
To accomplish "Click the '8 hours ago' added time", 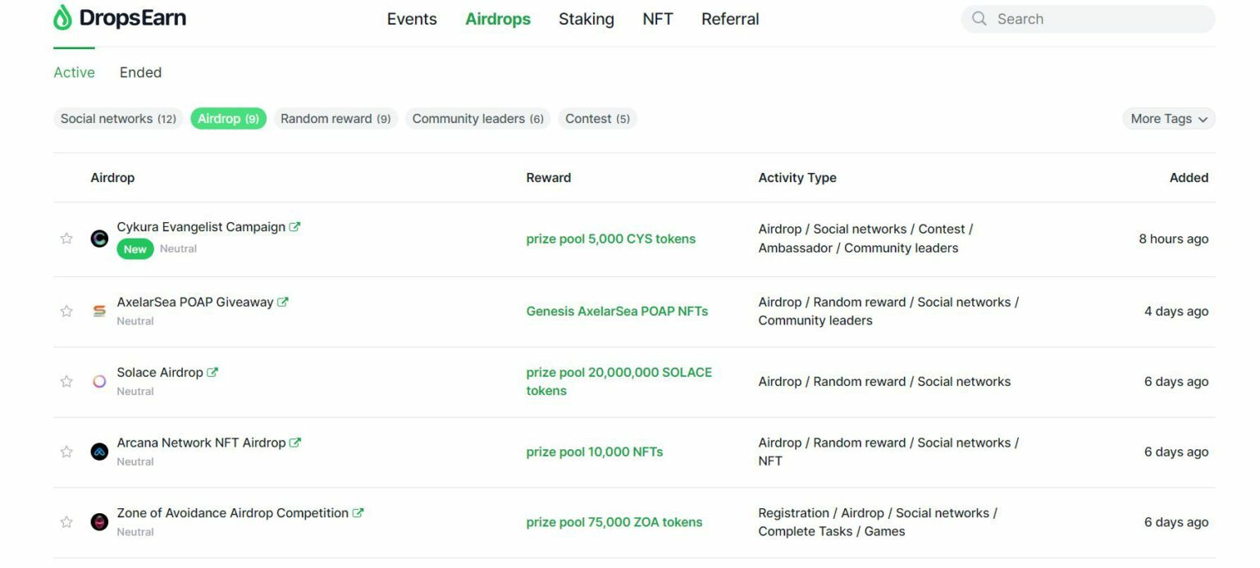I will (x=1173, y=239).
